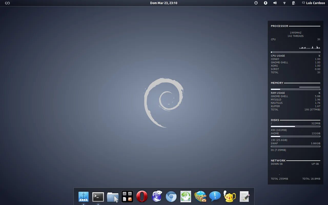This screenshot has width=328, height=205.
Task: Click the 1995MHZ frequency text
Action: coord(295,33)
